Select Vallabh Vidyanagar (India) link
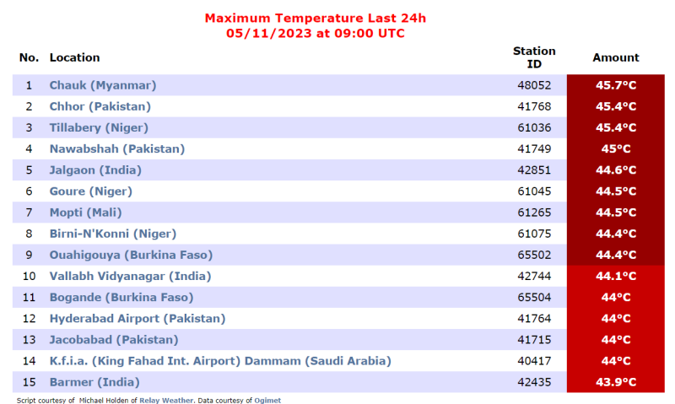Image resolution: width=675 pixels, height=404 pixels. (x=130, y=276)
